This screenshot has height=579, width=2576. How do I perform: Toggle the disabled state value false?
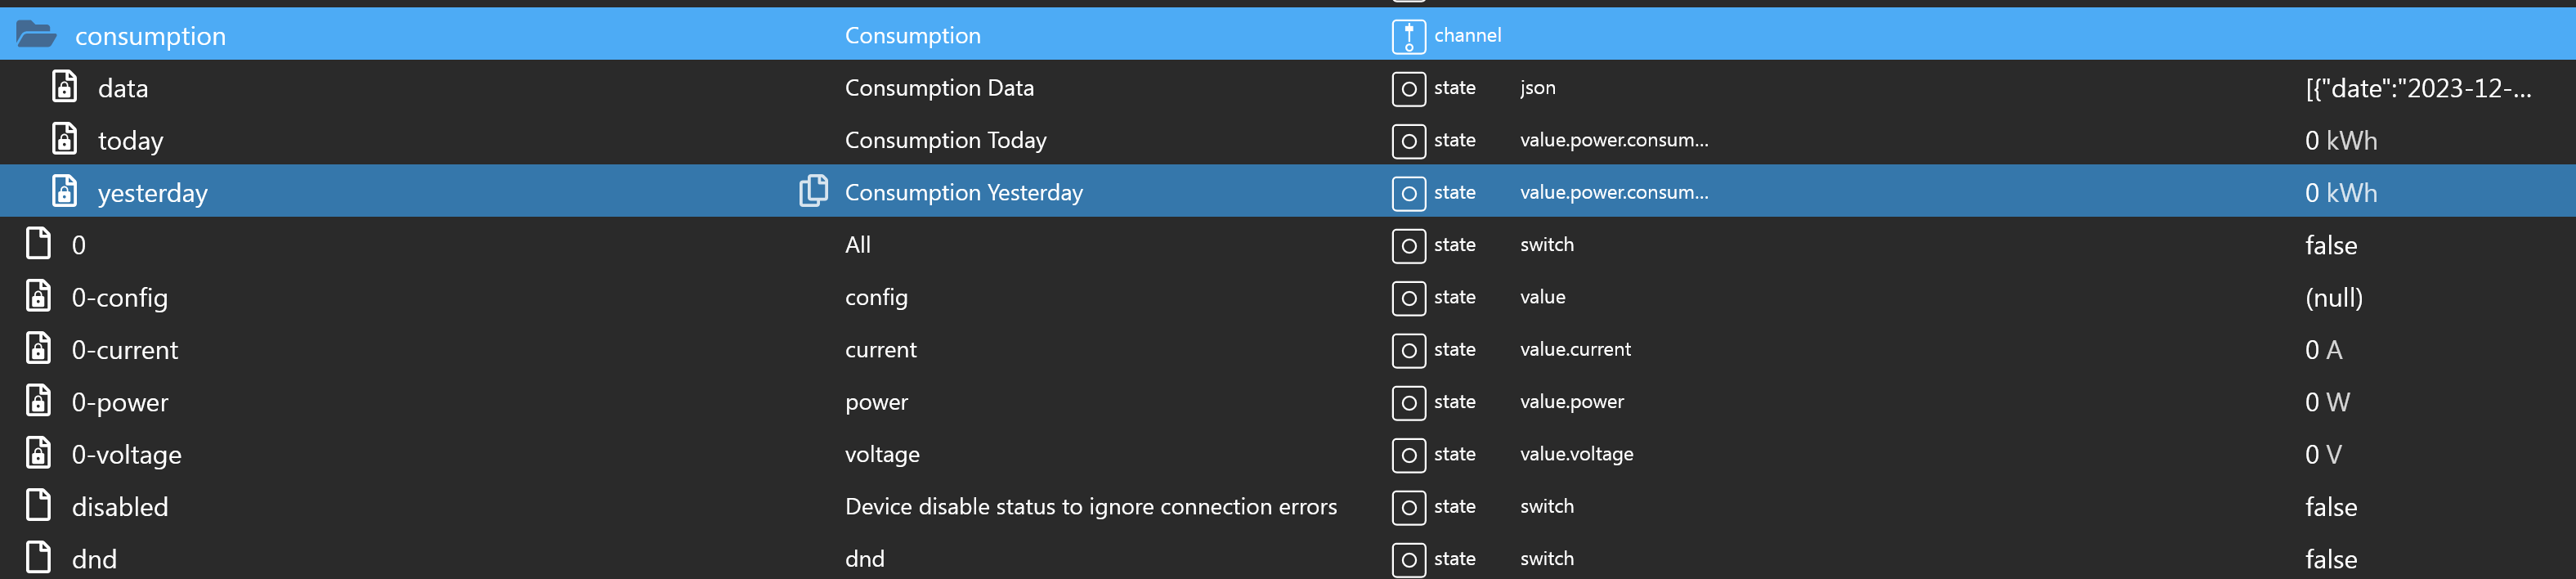tap(2330, 507)
